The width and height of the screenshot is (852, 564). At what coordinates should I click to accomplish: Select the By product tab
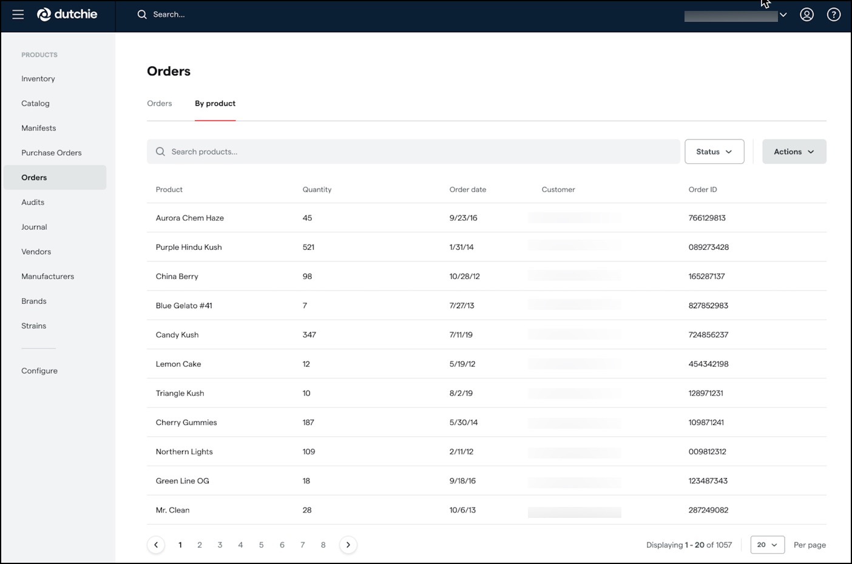point(215,104)
